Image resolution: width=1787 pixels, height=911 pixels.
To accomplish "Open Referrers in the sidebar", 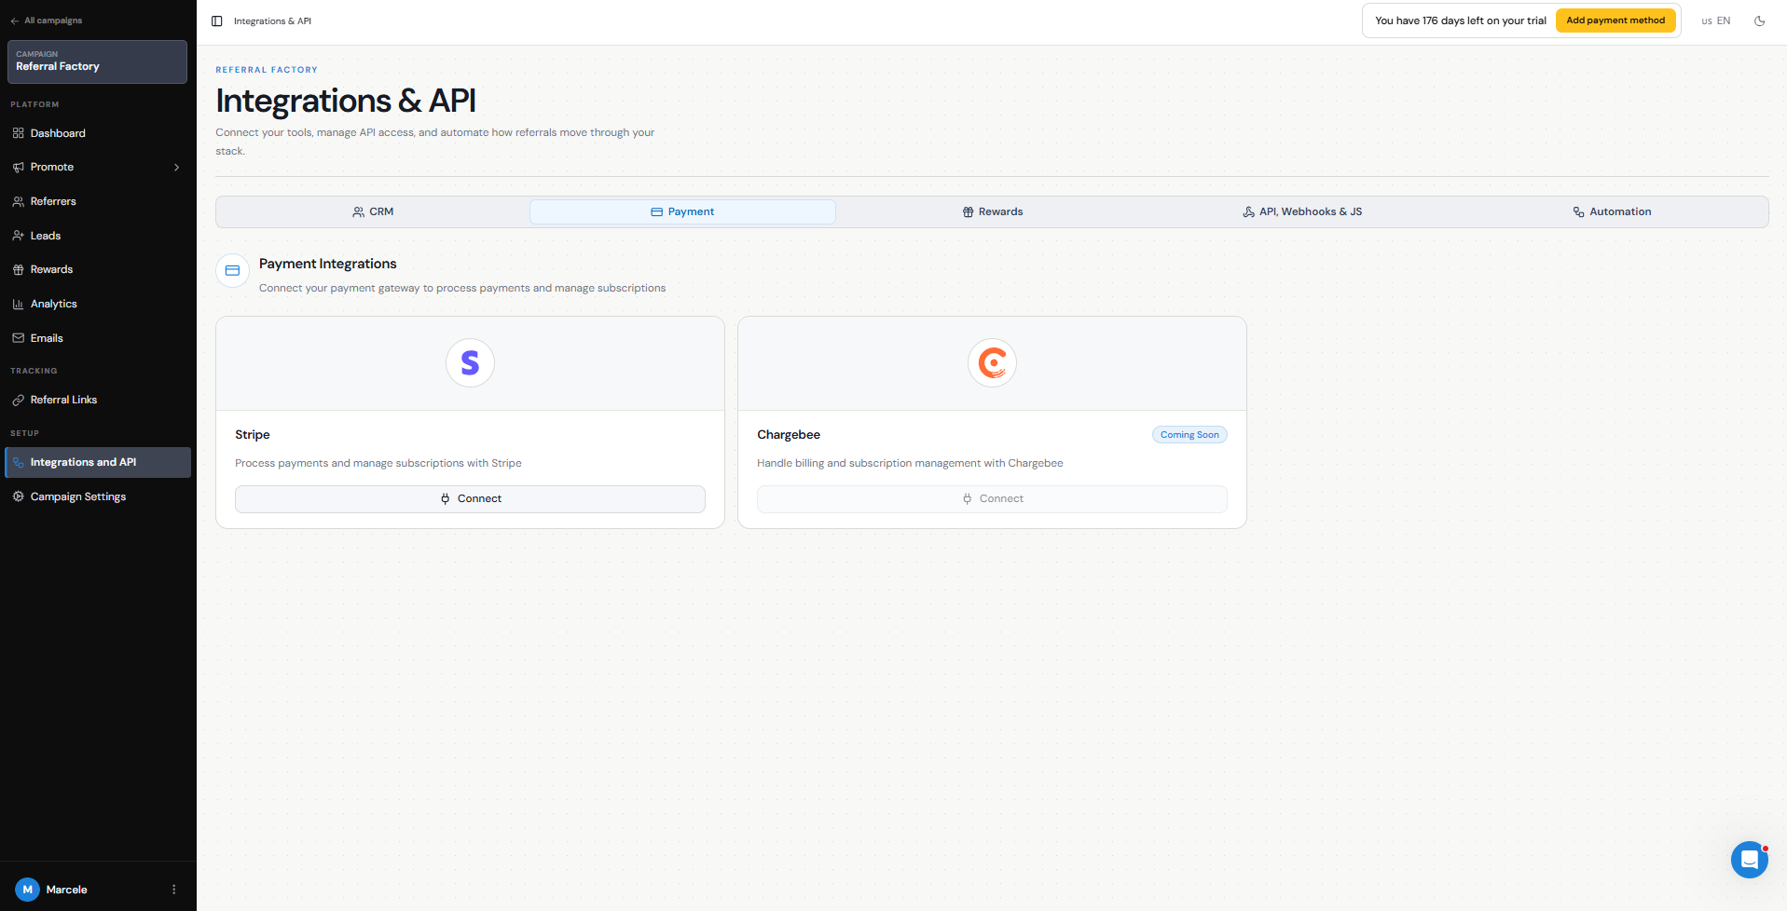I will (x=98, y=201).
